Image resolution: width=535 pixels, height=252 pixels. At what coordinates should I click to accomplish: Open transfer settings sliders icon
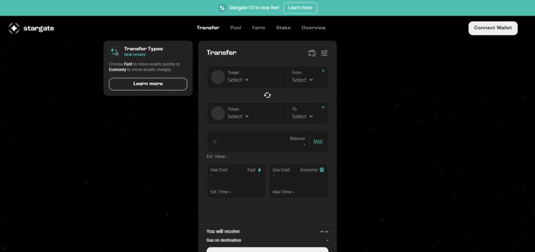click(x=324, y=53)
